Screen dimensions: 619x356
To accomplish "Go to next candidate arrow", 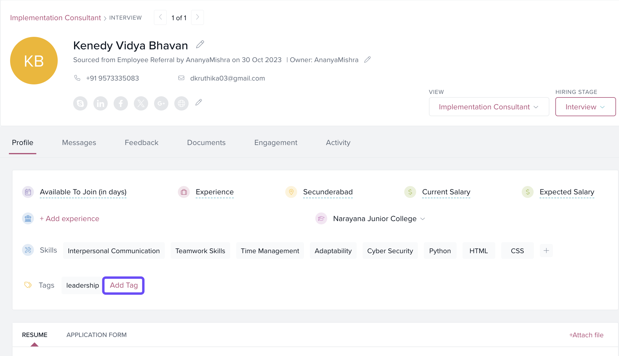I will click(x=197, y=17).
